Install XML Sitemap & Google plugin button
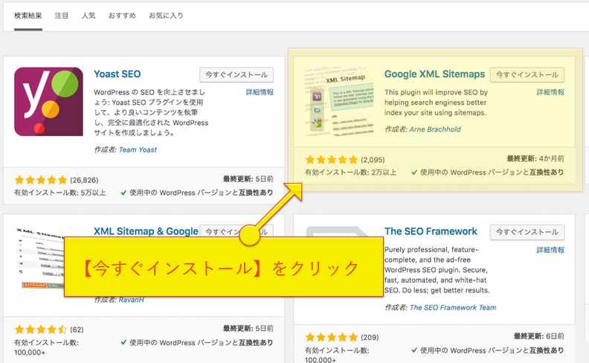The image size is (589, 363). 219,231
